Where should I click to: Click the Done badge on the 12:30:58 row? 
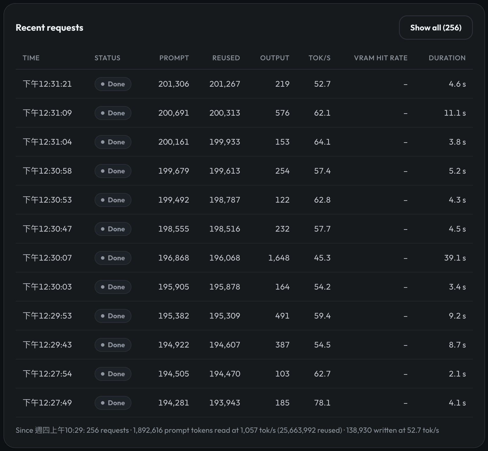point(113,171)
